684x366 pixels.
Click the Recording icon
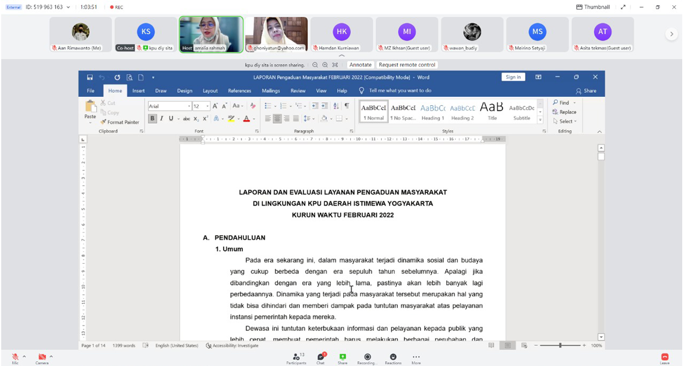tap(367, 356)
